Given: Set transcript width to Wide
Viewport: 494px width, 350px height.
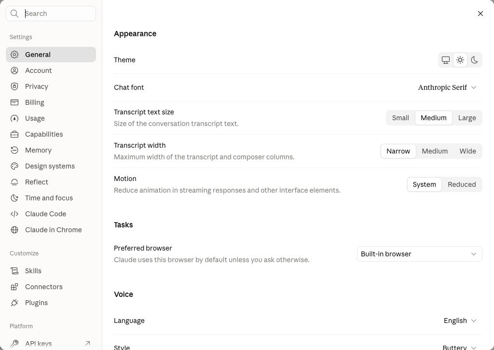Looking at the screenshot, I should click(467, 152).
